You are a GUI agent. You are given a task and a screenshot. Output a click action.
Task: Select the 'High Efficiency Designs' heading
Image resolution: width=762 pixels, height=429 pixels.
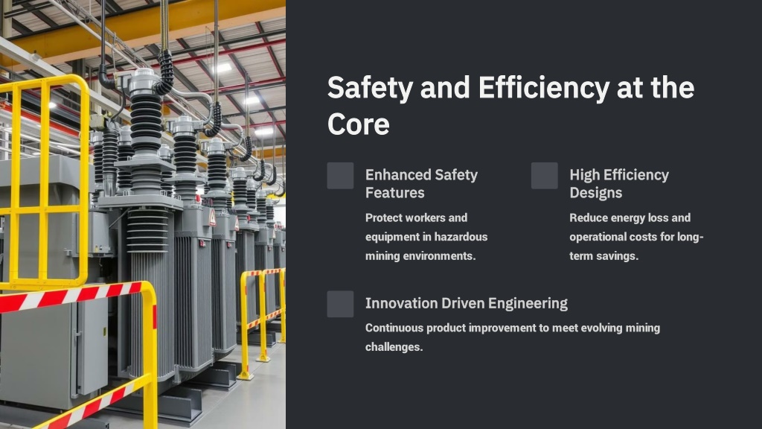pyautogui.click(x=619, y=184)
